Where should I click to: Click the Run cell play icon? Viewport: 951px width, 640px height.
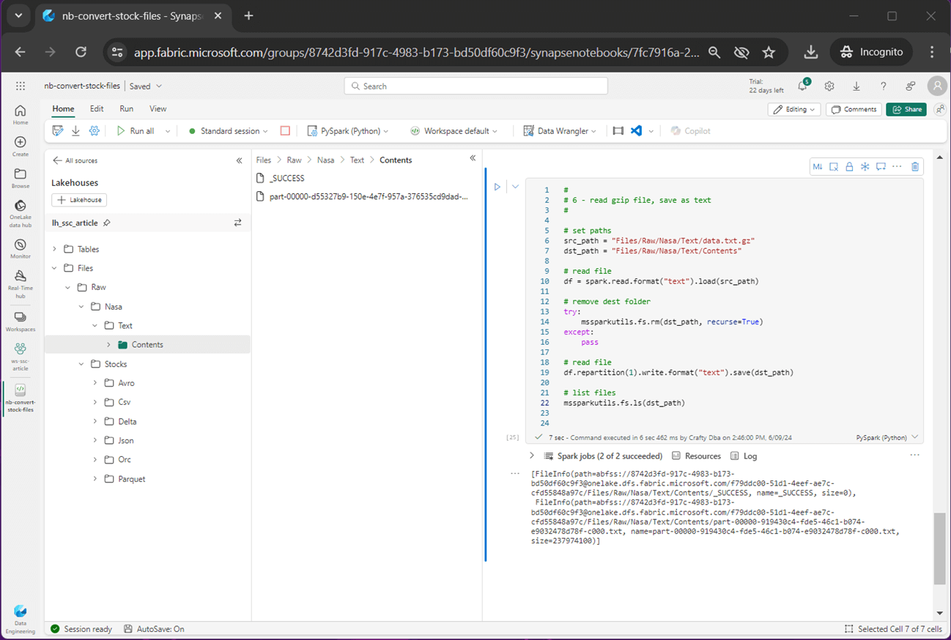(497, 187)
